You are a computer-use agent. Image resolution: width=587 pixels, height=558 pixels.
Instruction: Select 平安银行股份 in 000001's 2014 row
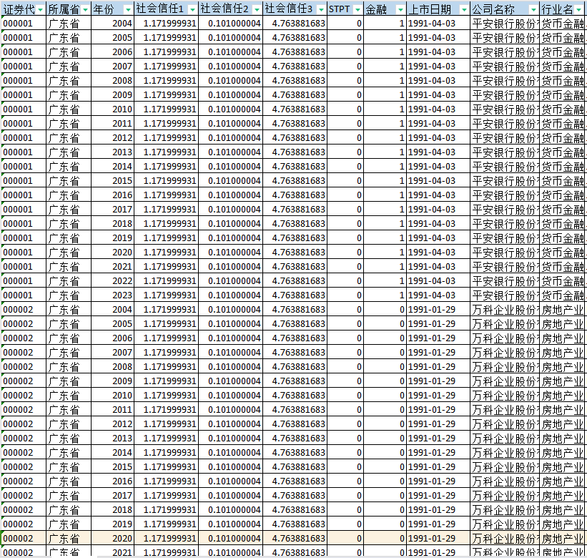(x=505, y=167)
